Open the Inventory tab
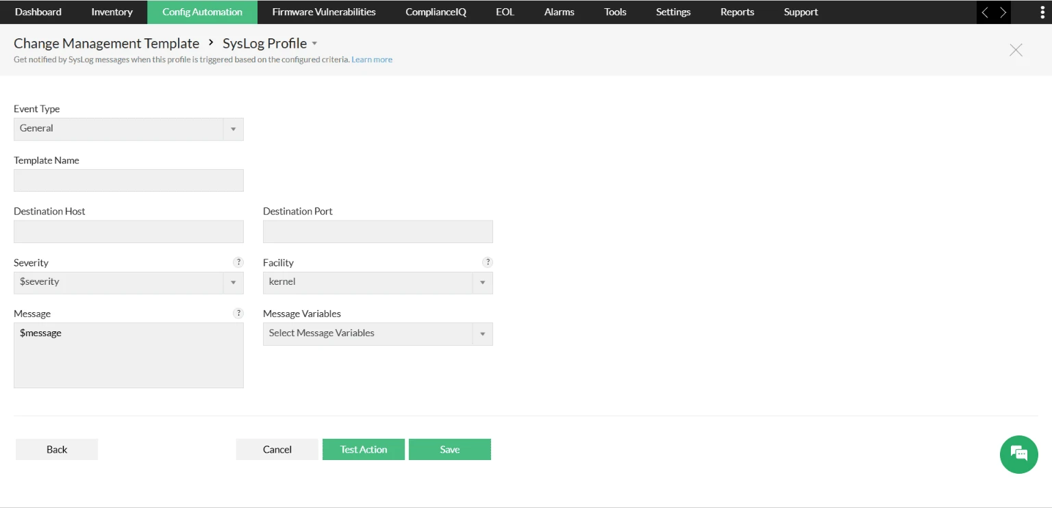 112,12
